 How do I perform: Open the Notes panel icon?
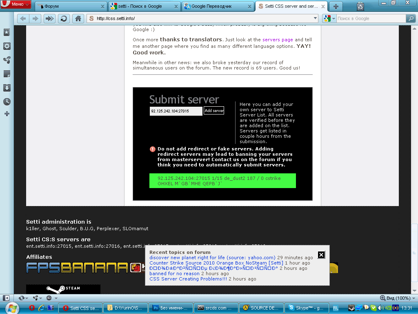click(7, 74)
